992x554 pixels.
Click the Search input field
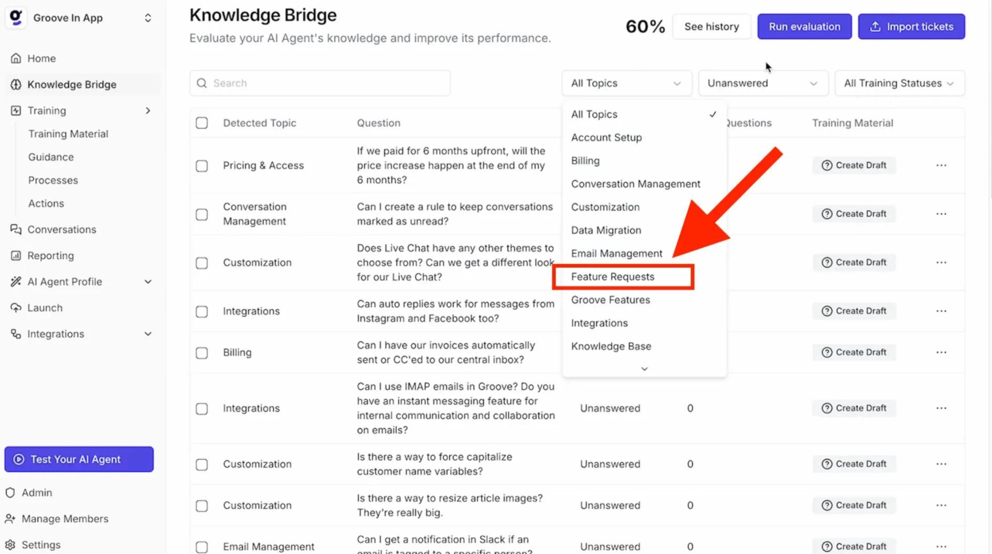[320, 83]
